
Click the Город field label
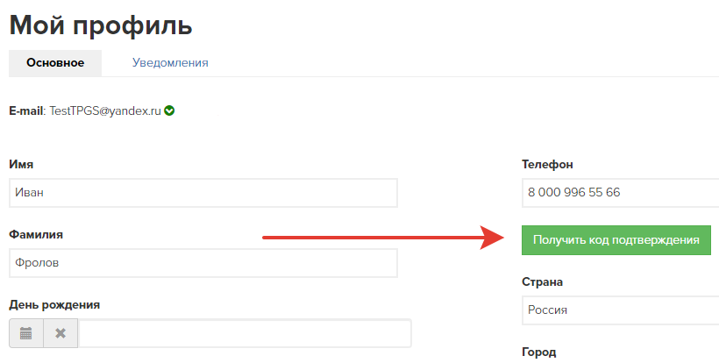point(538,352)
